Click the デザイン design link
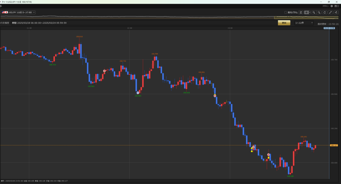Image resolution: width=341 pixels, height=184 pixels. click(325, 6)
